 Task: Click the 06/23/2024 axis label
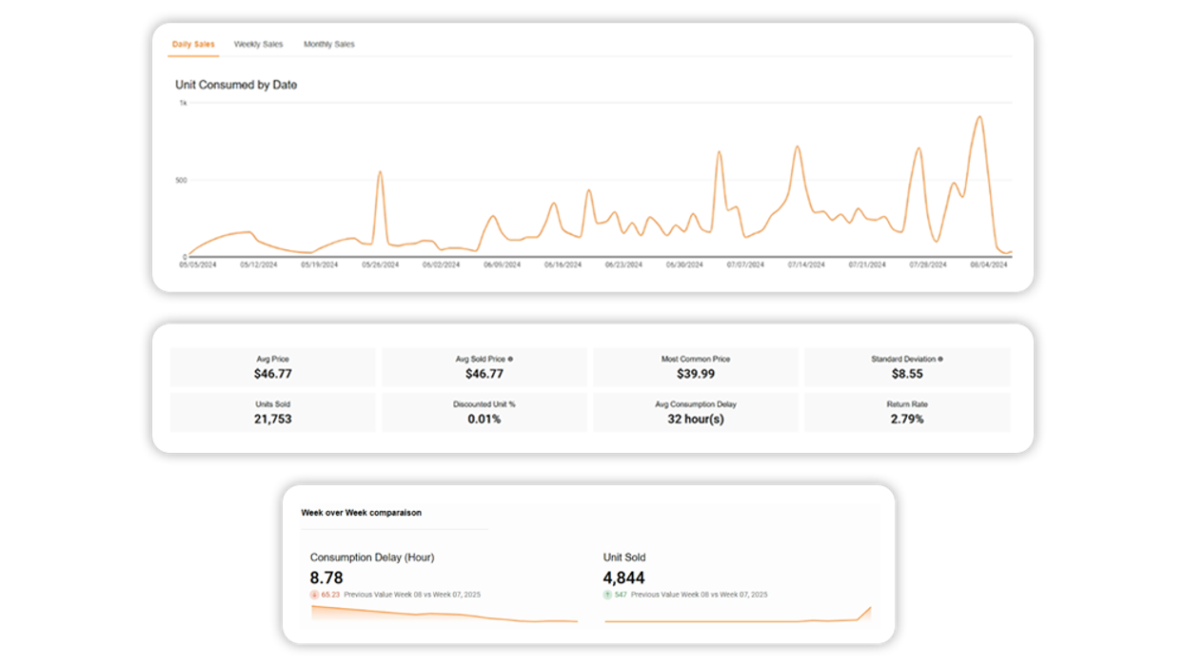tap(623, 265)
